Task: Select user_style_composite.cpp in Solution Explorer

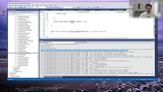Action: click(24, 53)
